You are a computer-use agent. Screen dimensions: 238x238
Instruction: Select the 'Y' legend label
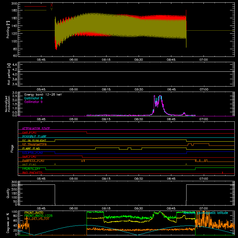pos(51,9)
